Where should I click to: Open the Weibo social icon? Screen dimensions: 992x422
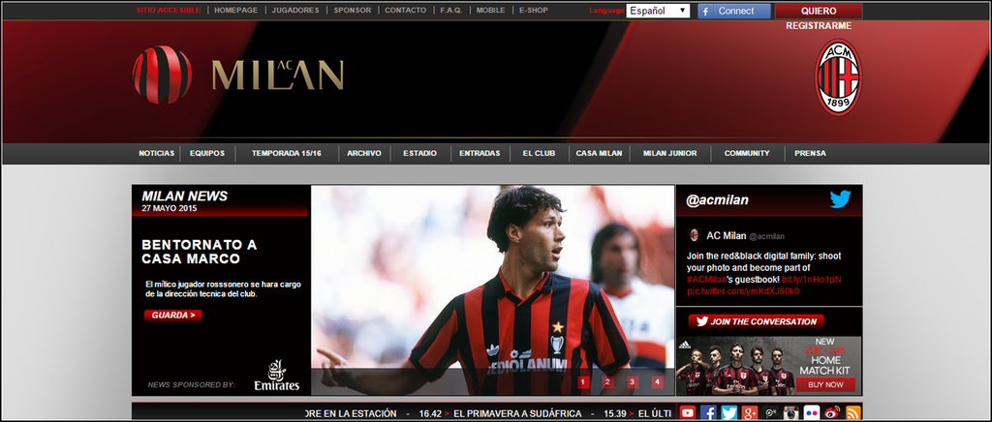coord(832,413)
